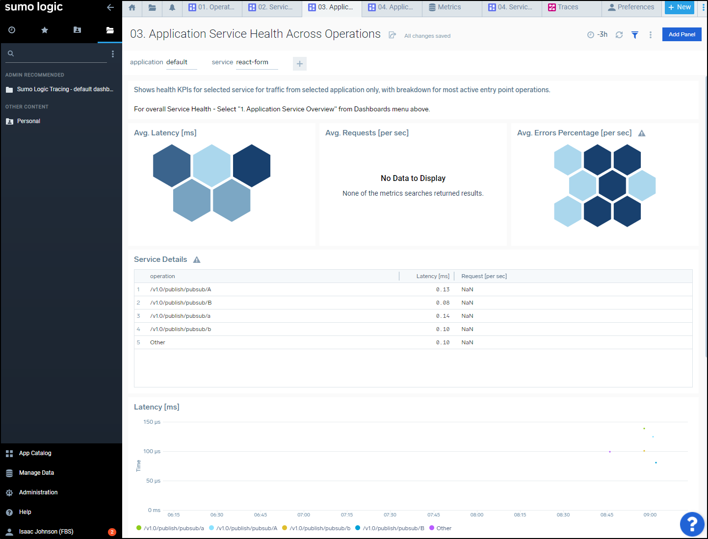Open Administration menu
The height and width of the screenshot is (539, 708).
click(x=38, y=492)
